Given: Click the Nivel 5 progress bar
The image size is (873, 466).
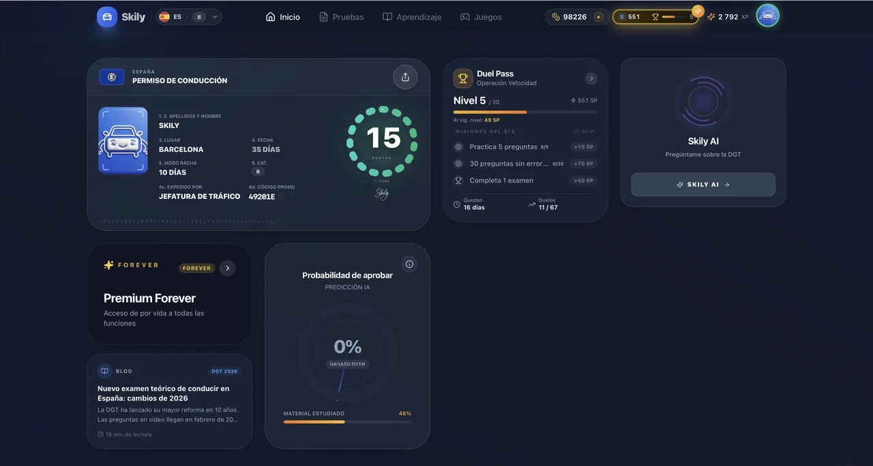Looking at the screenshot, I should coord(525,112).
